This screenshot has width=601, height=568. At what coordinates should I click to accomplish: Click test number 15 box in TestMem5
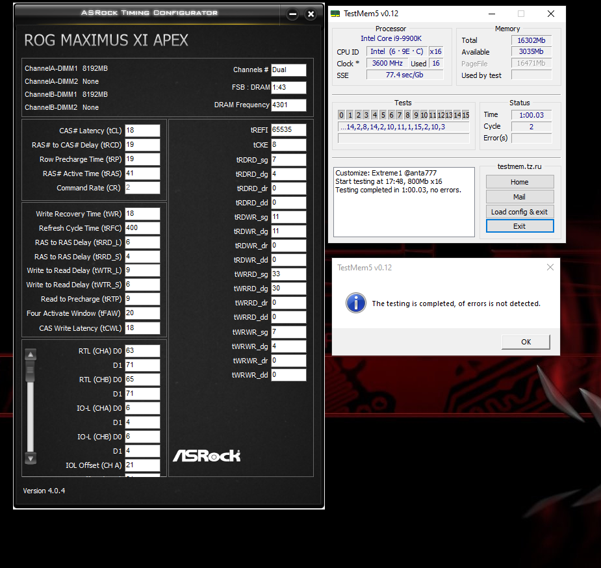coord(466,115)
